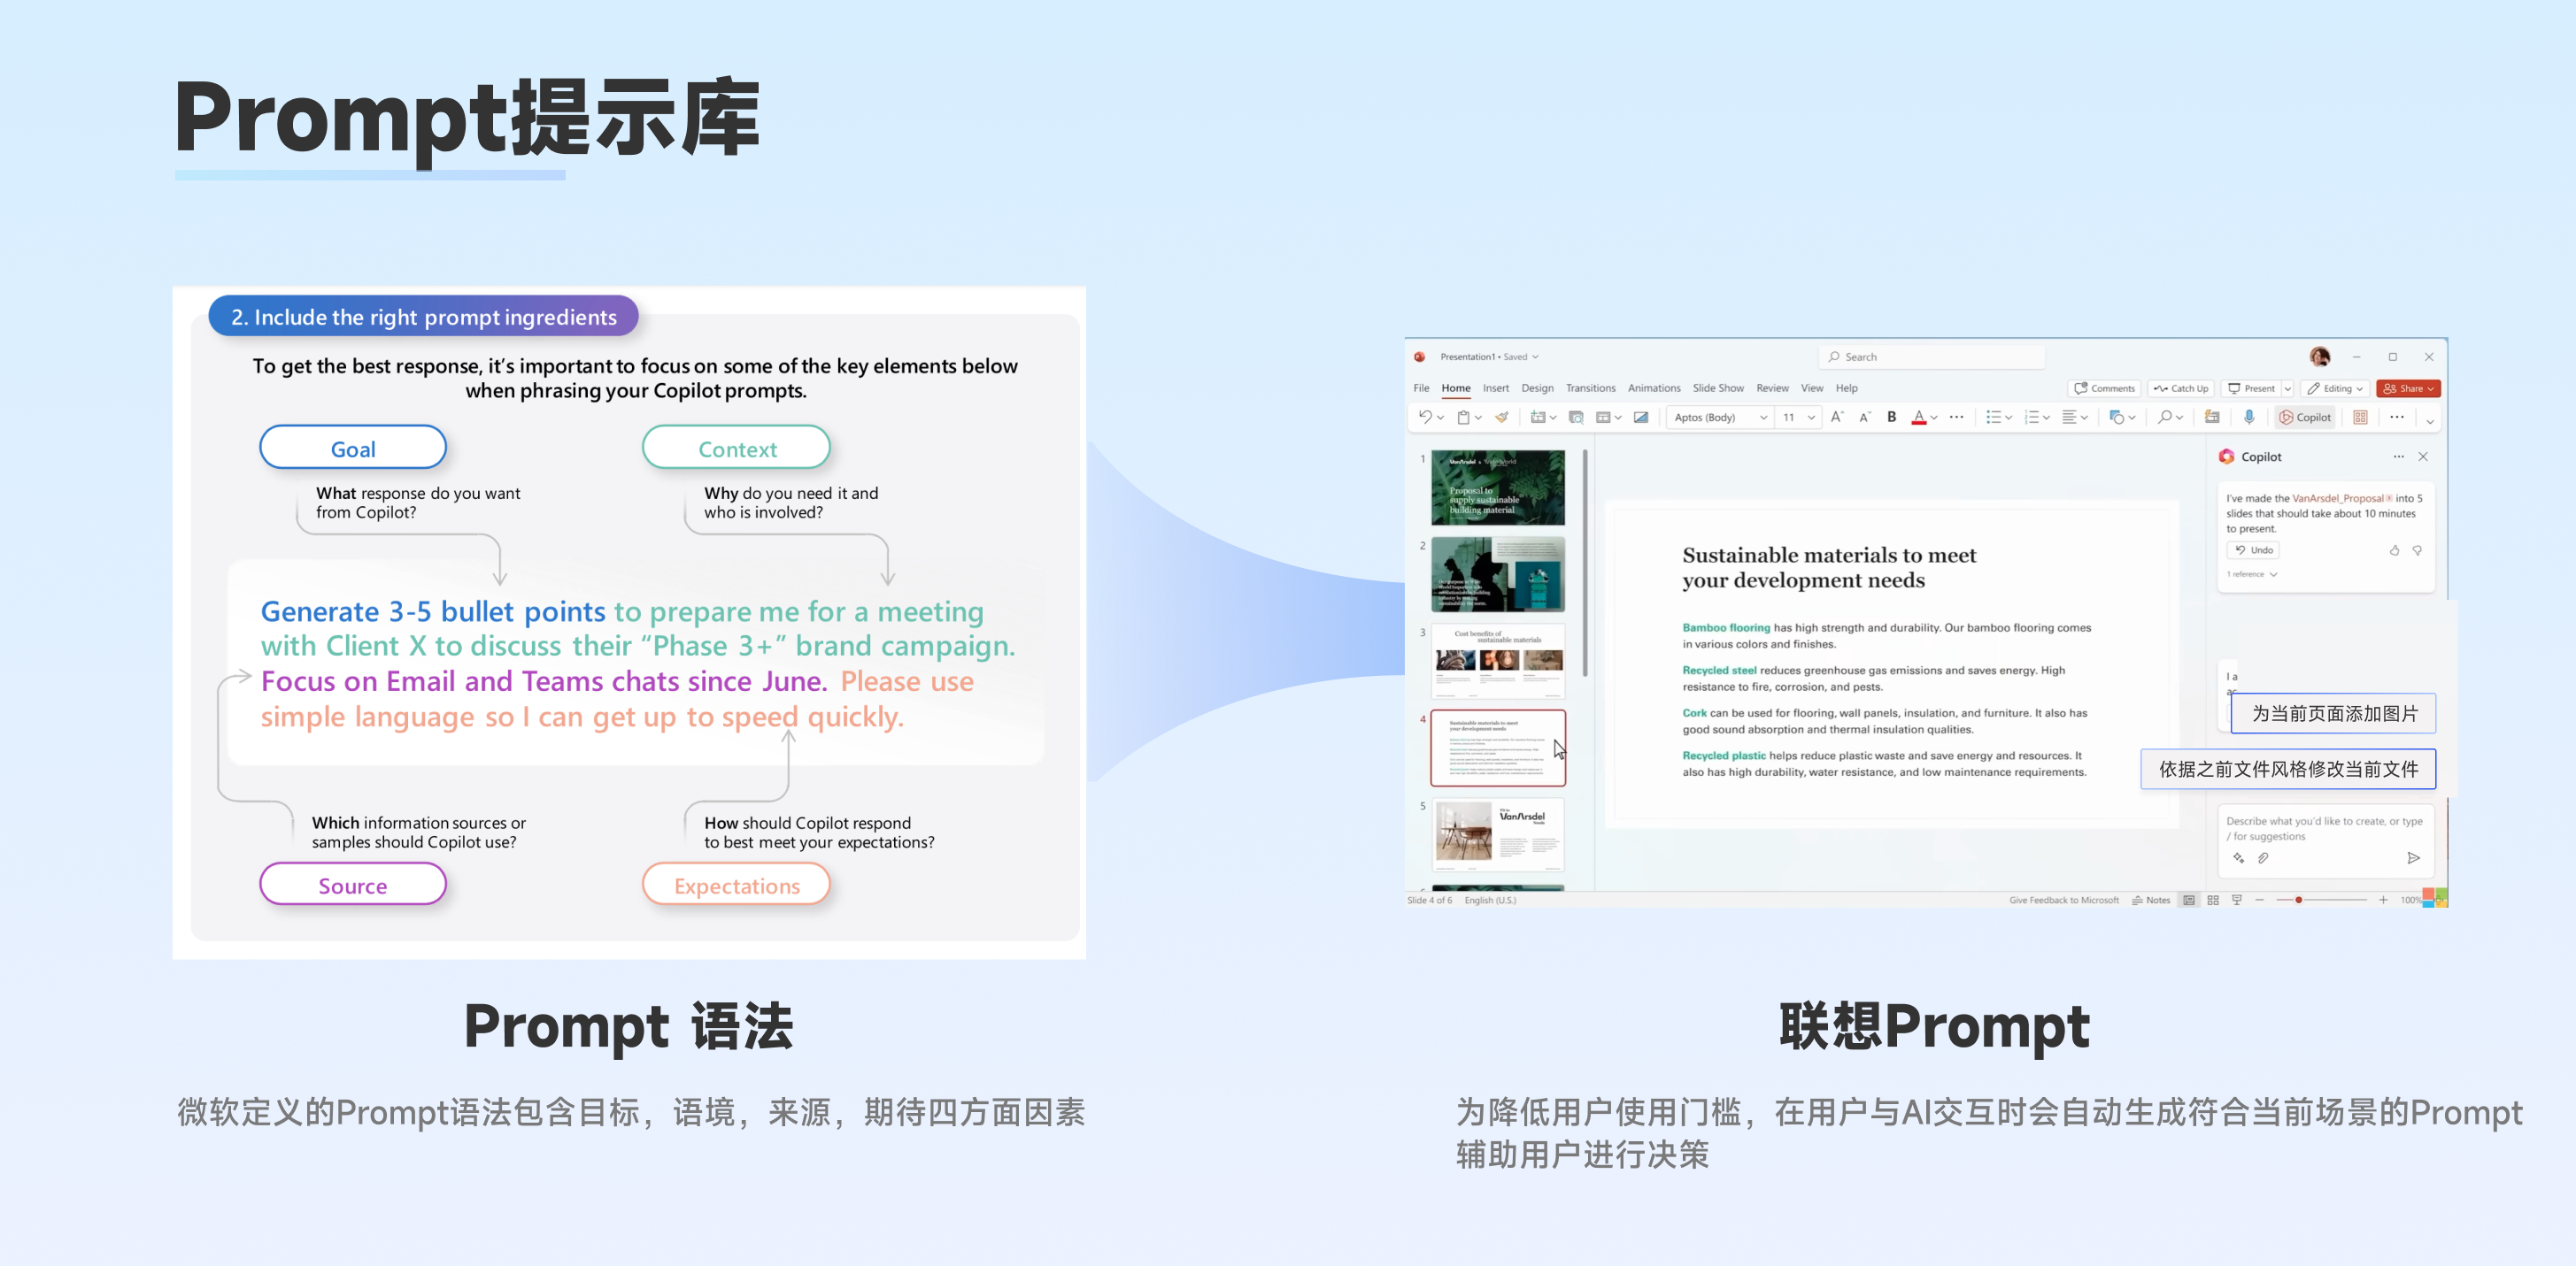
Task: Toggle the Notes button in status bar
Action: tap(2151, 901)
